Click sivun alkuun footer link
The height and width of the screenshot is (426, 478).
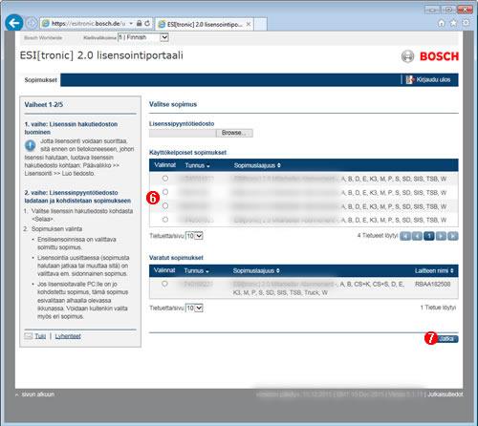pos(37,394)
